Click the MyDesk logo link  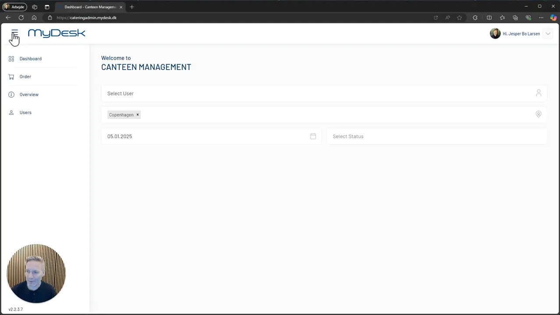click(57, 33)
